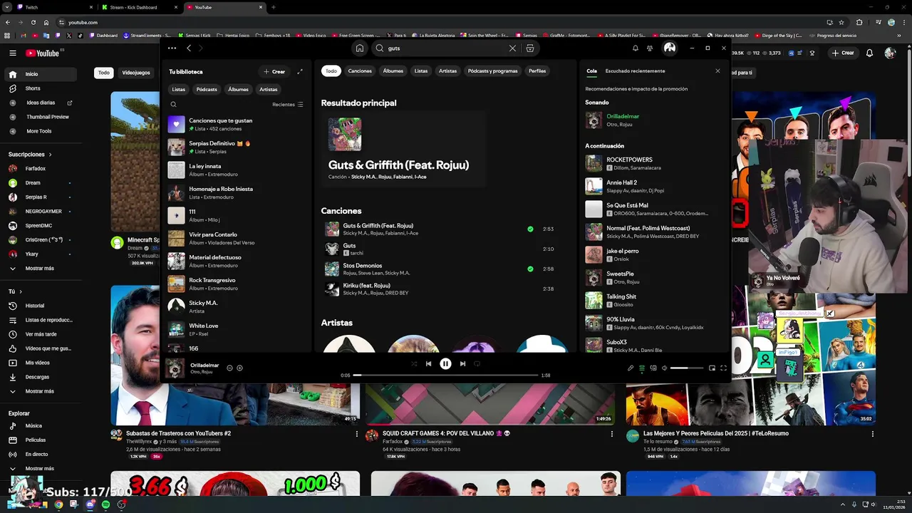Filter library by Listas
The image size is (912, 513).
(x=179, y=89)
